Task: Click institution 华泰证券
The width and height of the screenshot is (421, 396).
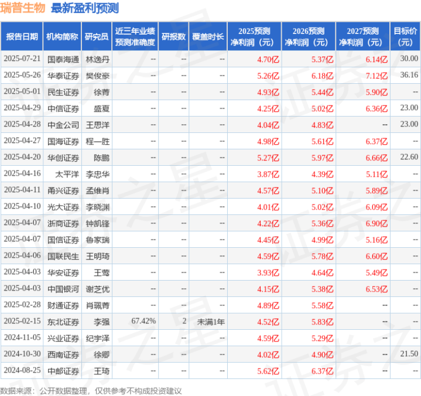Action: (63, 76)
